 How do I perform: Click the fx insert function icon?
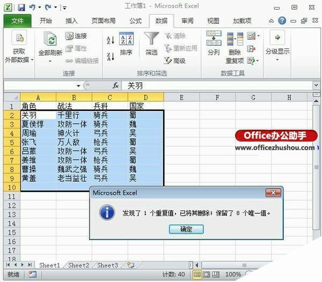[115, 86]
